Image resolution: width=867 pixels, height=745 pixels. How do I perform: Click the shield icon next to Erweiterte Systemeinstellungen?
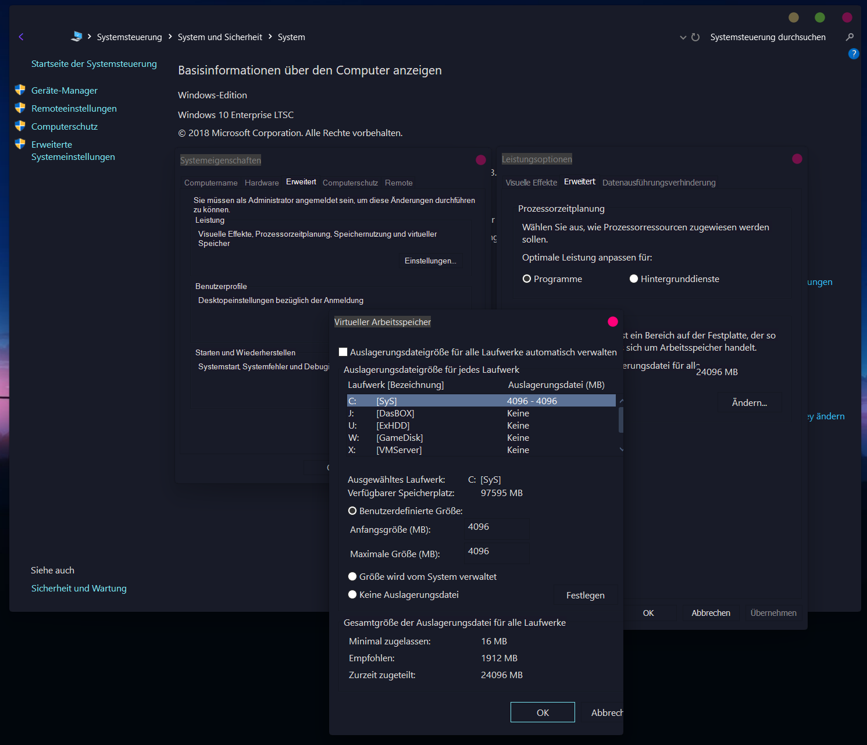(x=20, y=144)
